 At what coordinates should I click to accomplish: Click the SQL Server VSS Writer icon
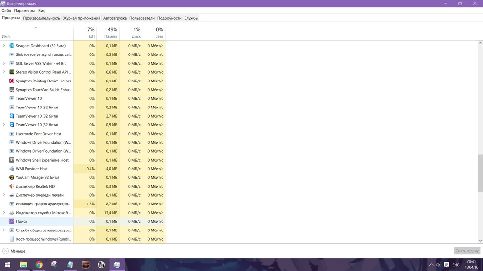tap(12, 63)
